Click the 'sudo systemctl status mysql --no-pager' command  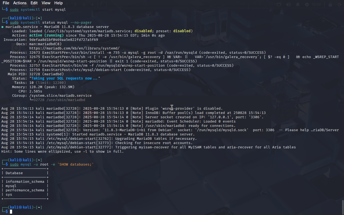[51, 22]
